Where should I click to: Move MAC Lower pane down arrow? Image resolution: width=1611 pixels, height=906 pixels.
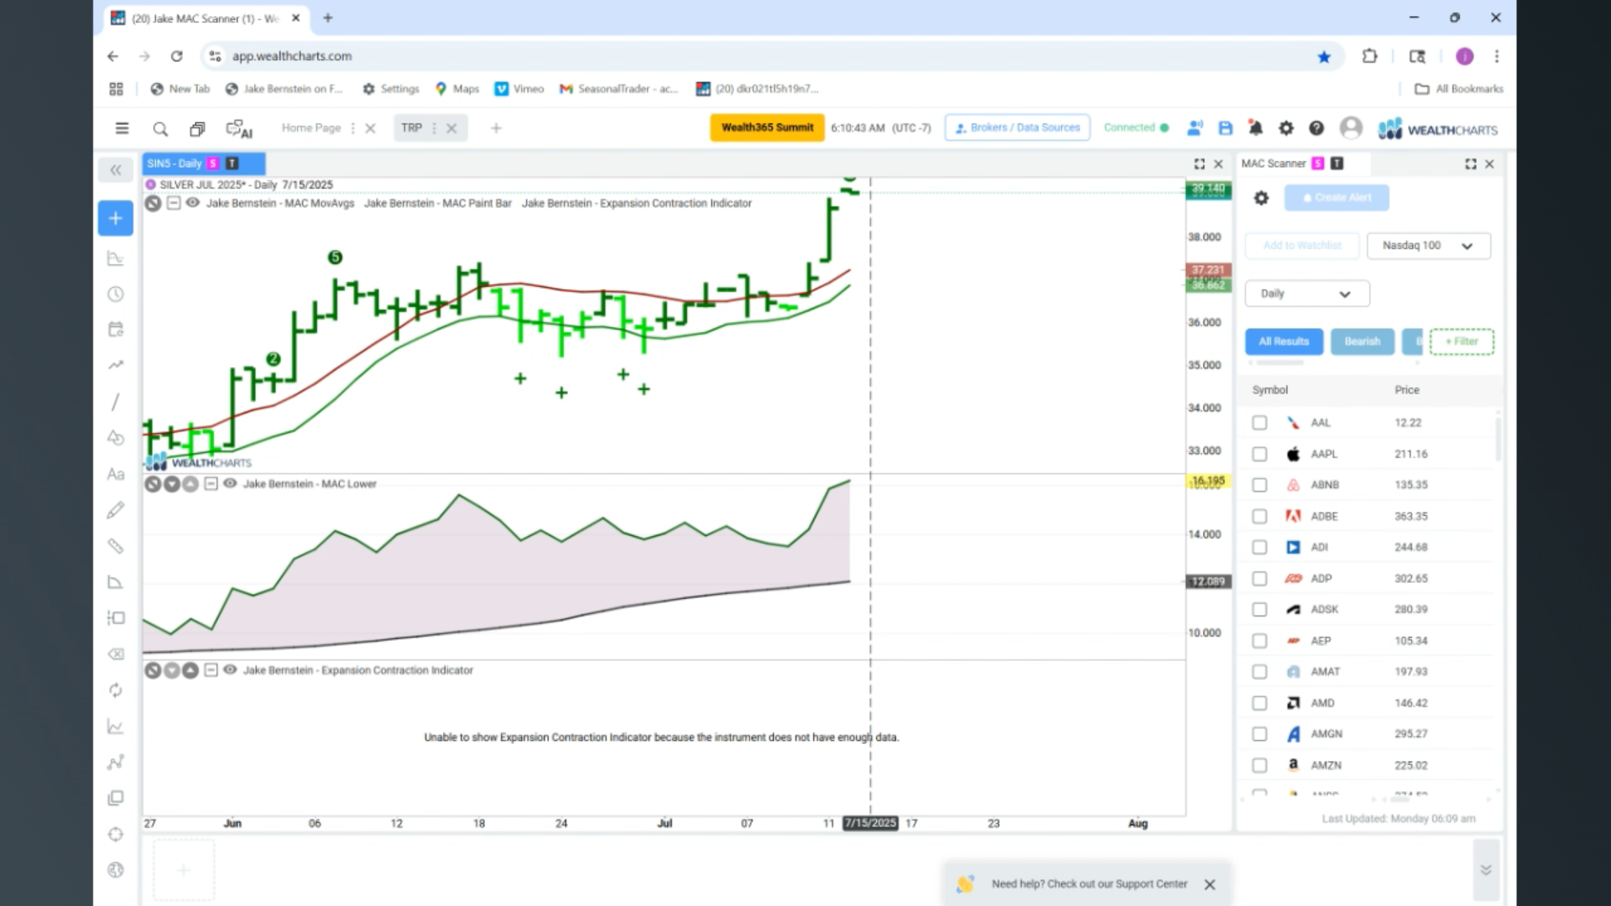click(x=172, y=484)
